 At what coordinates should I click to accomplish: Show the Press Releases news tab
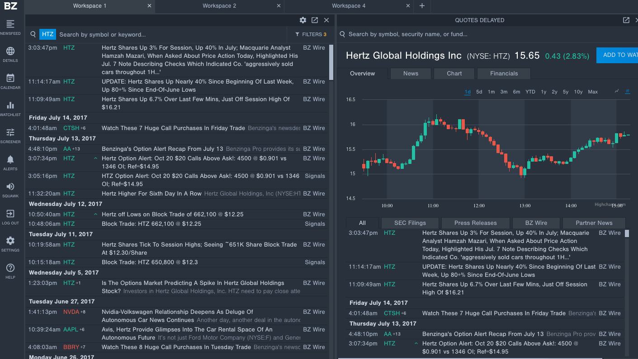point(475,223)
